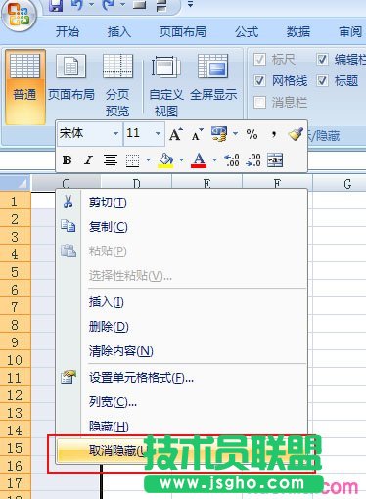Apply percent style on mini toolbar
This screenshot has height=499, width=366.
click(252, 134)
